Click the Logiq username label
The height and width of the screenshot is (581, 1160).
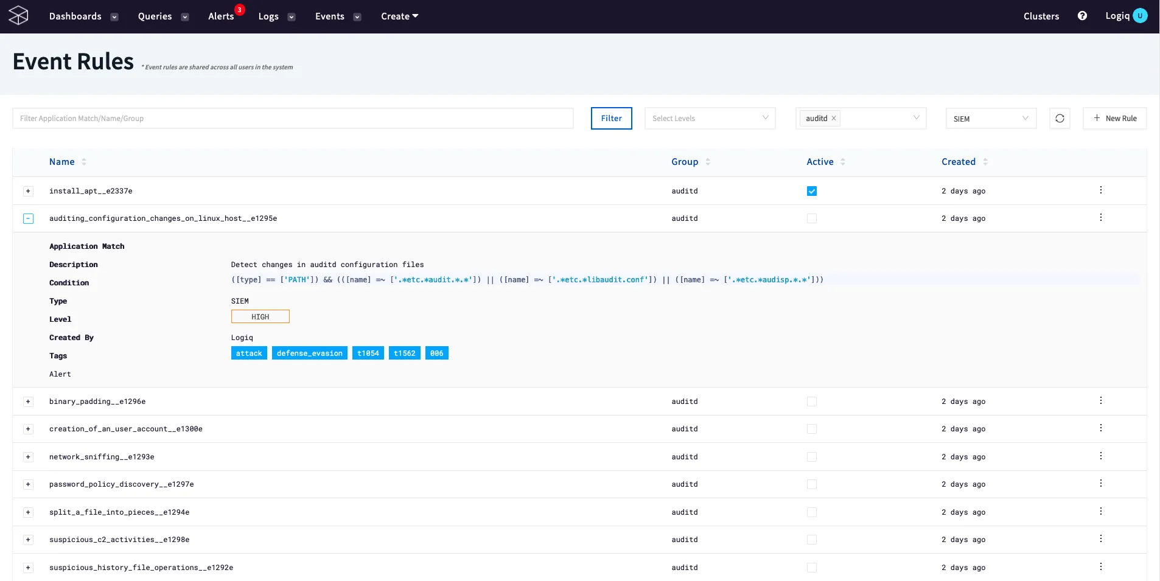pos(1117,16)
